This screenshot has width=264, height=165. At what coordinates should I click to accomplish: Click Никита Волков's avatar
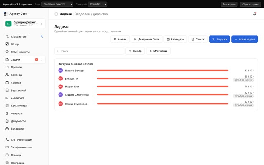61,71
